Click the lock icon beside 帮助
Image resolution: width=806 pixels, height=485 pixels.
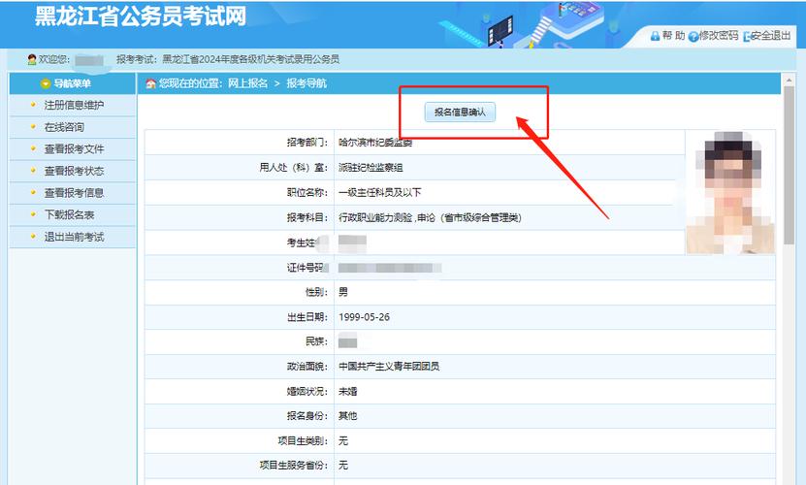point(655,36)
